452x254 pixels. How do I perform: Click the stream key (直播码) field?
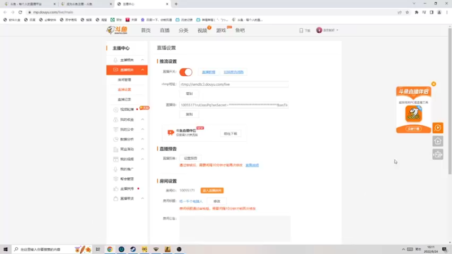(x=234, y=105)
